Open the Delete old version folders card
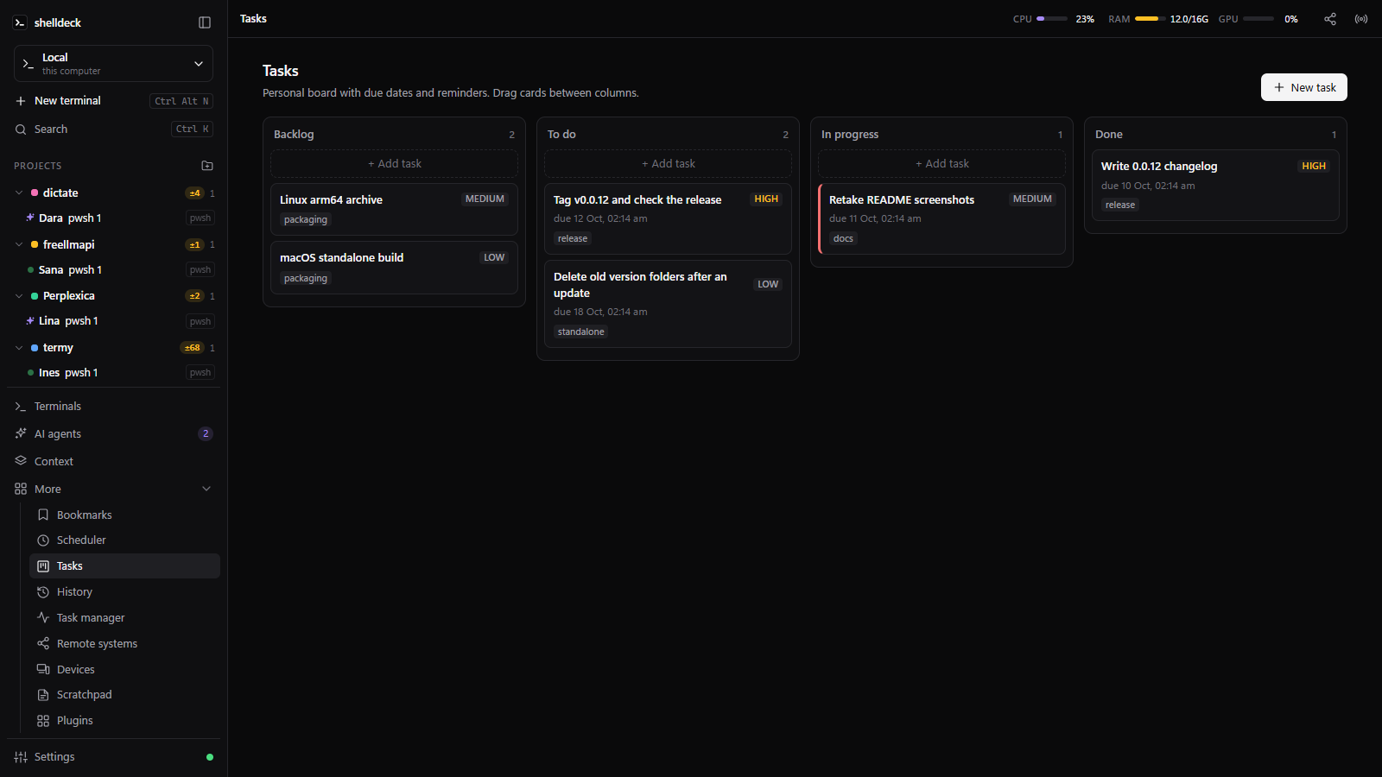1382x777 pixels. [668, 304]
